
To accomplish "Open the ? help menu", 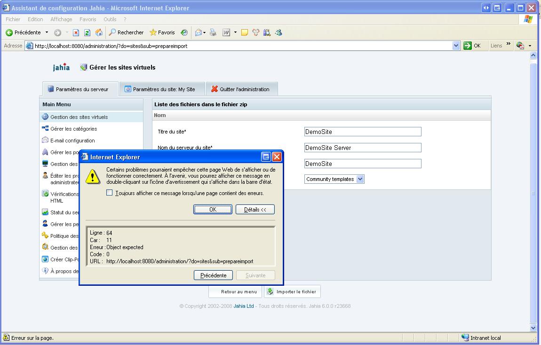I will click(x=125, y=19).
